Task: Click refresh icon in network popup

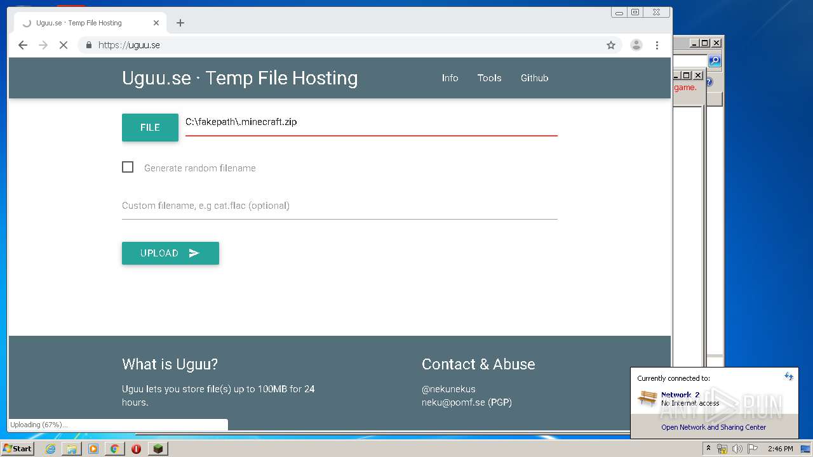Action: (789, 376)
